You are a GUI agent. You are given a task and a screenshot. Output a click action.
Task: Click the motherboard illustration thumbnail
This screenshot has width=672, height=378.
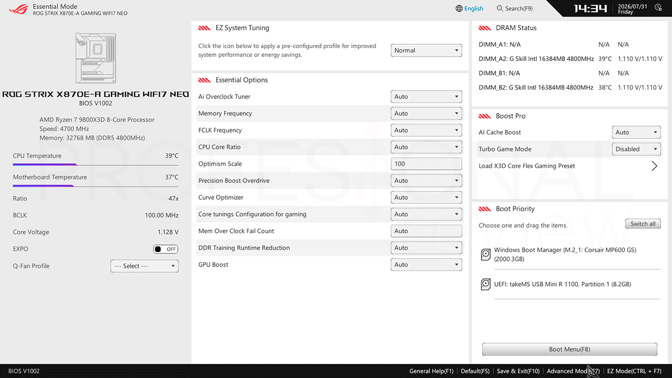tap(95, 58)
